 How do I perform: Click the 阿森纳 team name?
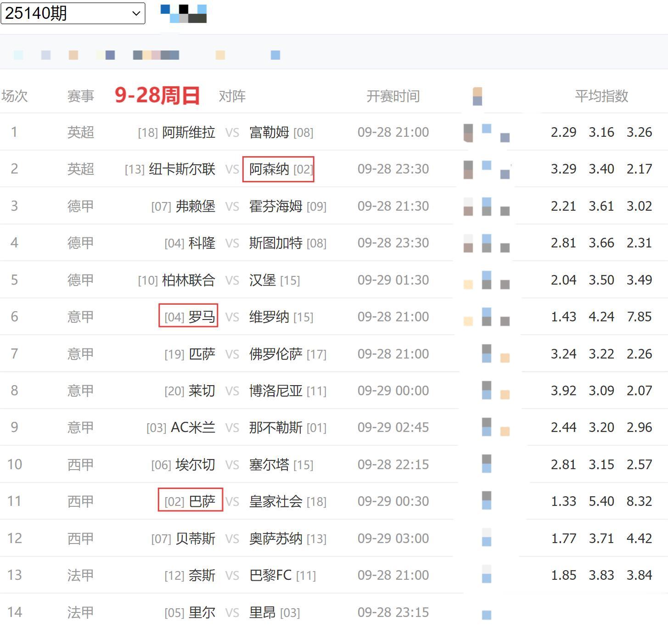[x=269, y=169]
